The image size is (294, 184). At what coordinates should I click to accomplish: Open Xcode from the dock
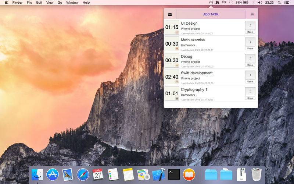click(159, 174)
